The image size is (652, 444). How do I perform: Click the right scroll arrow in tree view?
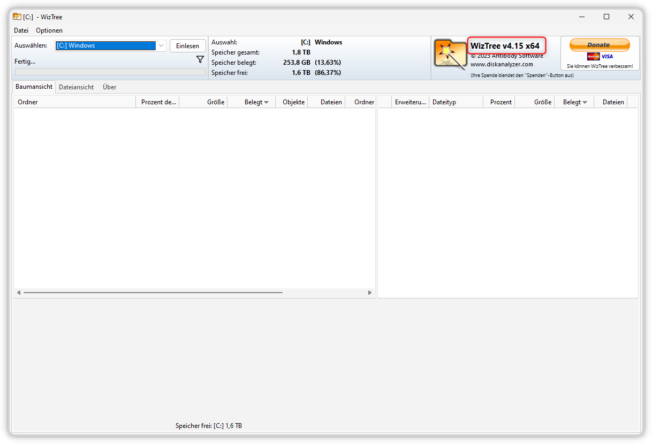pos(370,293)
